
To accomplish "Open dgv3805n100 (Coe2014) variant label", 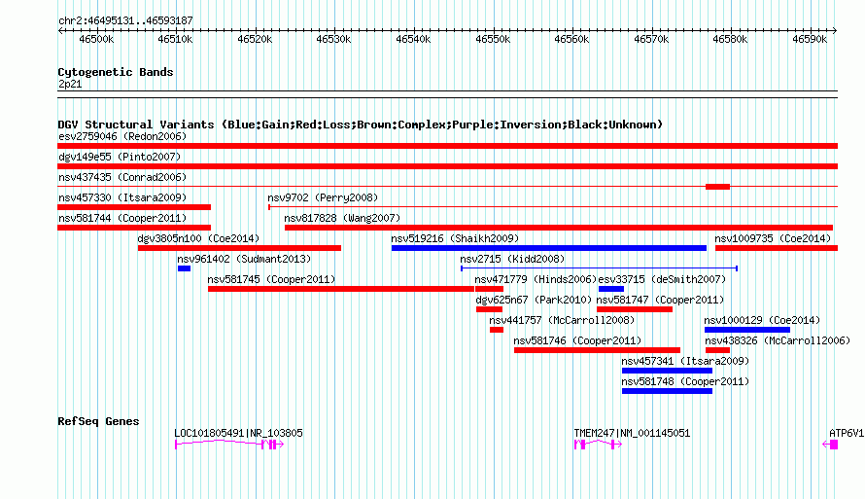I will click(198, 238).
